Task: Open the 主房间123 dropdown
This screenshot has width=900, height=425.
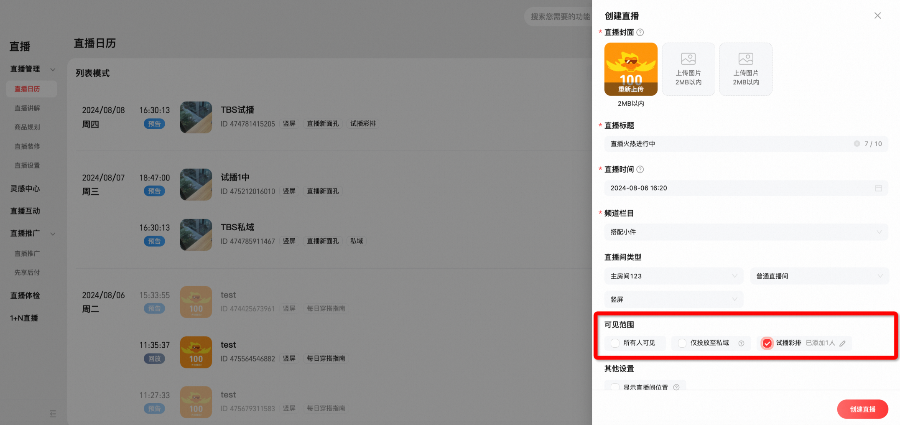Action: pyautogui.click(x=674, y=276)
